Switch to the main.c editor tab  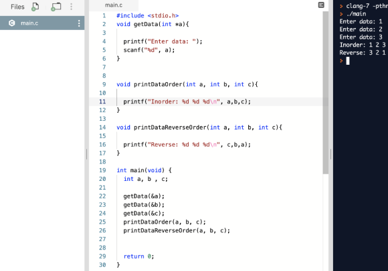(x=114, y=5)
